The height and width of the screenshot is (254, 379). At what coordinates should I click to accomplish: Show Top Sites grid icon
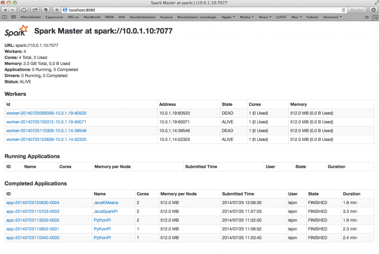point(14,17)
